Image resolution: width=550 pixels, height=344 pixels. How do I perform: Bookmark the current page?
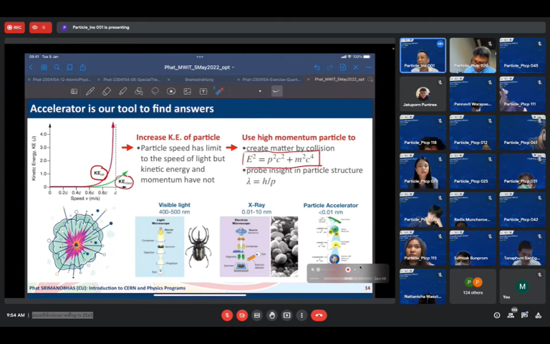pyautogui.click(x=69, y=67)
